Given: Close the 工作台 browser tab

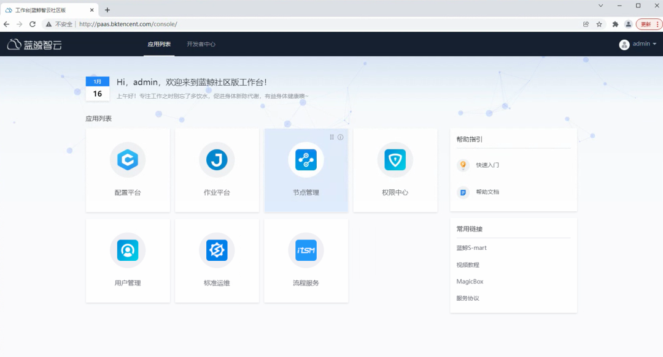Looking at the screenshot, I should coord(91,10).
